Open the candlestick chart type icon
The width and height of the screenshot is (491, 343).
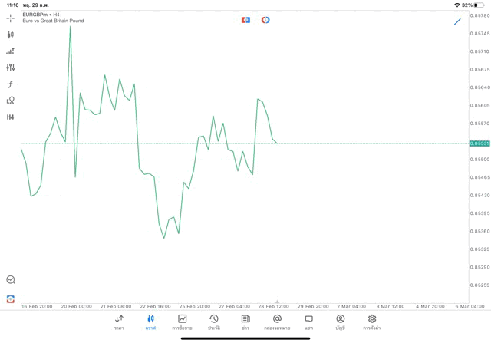click(x=11, y=35)
